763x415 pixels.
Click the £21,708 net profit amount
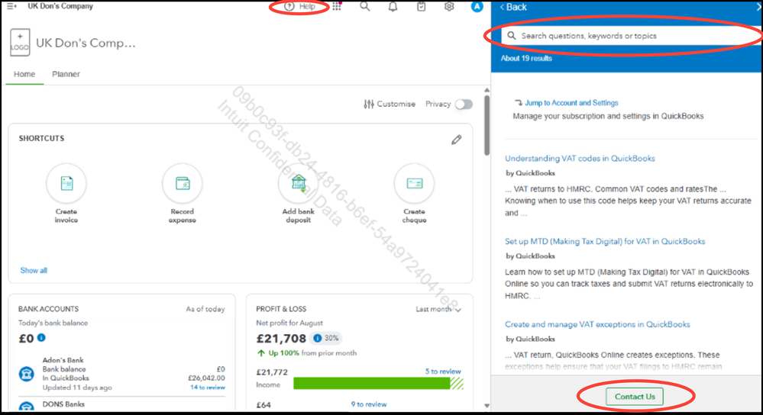[x=281, y=338]
